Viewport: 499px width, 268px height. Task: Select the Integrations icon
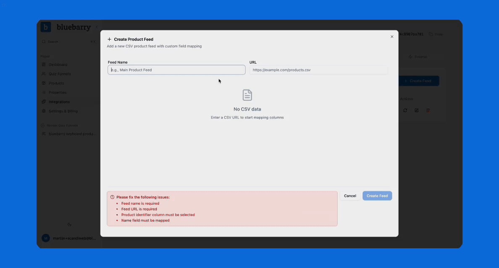tap(44, 101)
